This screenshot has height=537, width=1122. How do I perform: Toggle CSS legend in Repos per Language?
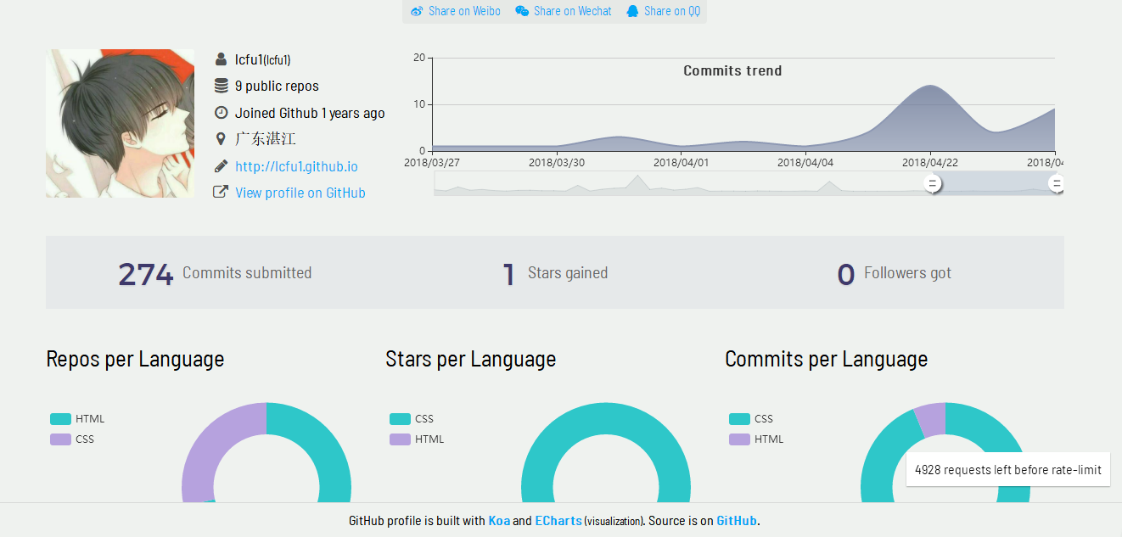click(72, 439)
